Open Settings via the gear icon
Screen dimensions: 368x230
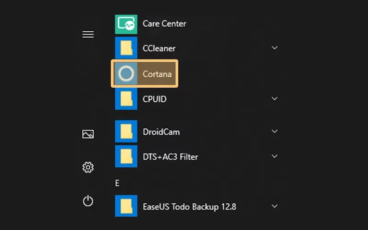click(x=88, y=167)
